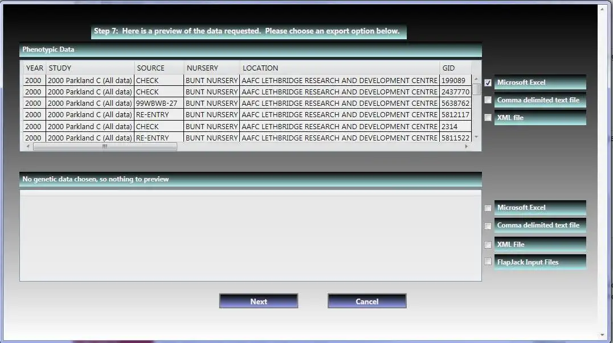This screenshot has height=343, width=613.
Task: Click genetic Microsoft Excel label
Action: pyautogui.click(x=540, y=208)
